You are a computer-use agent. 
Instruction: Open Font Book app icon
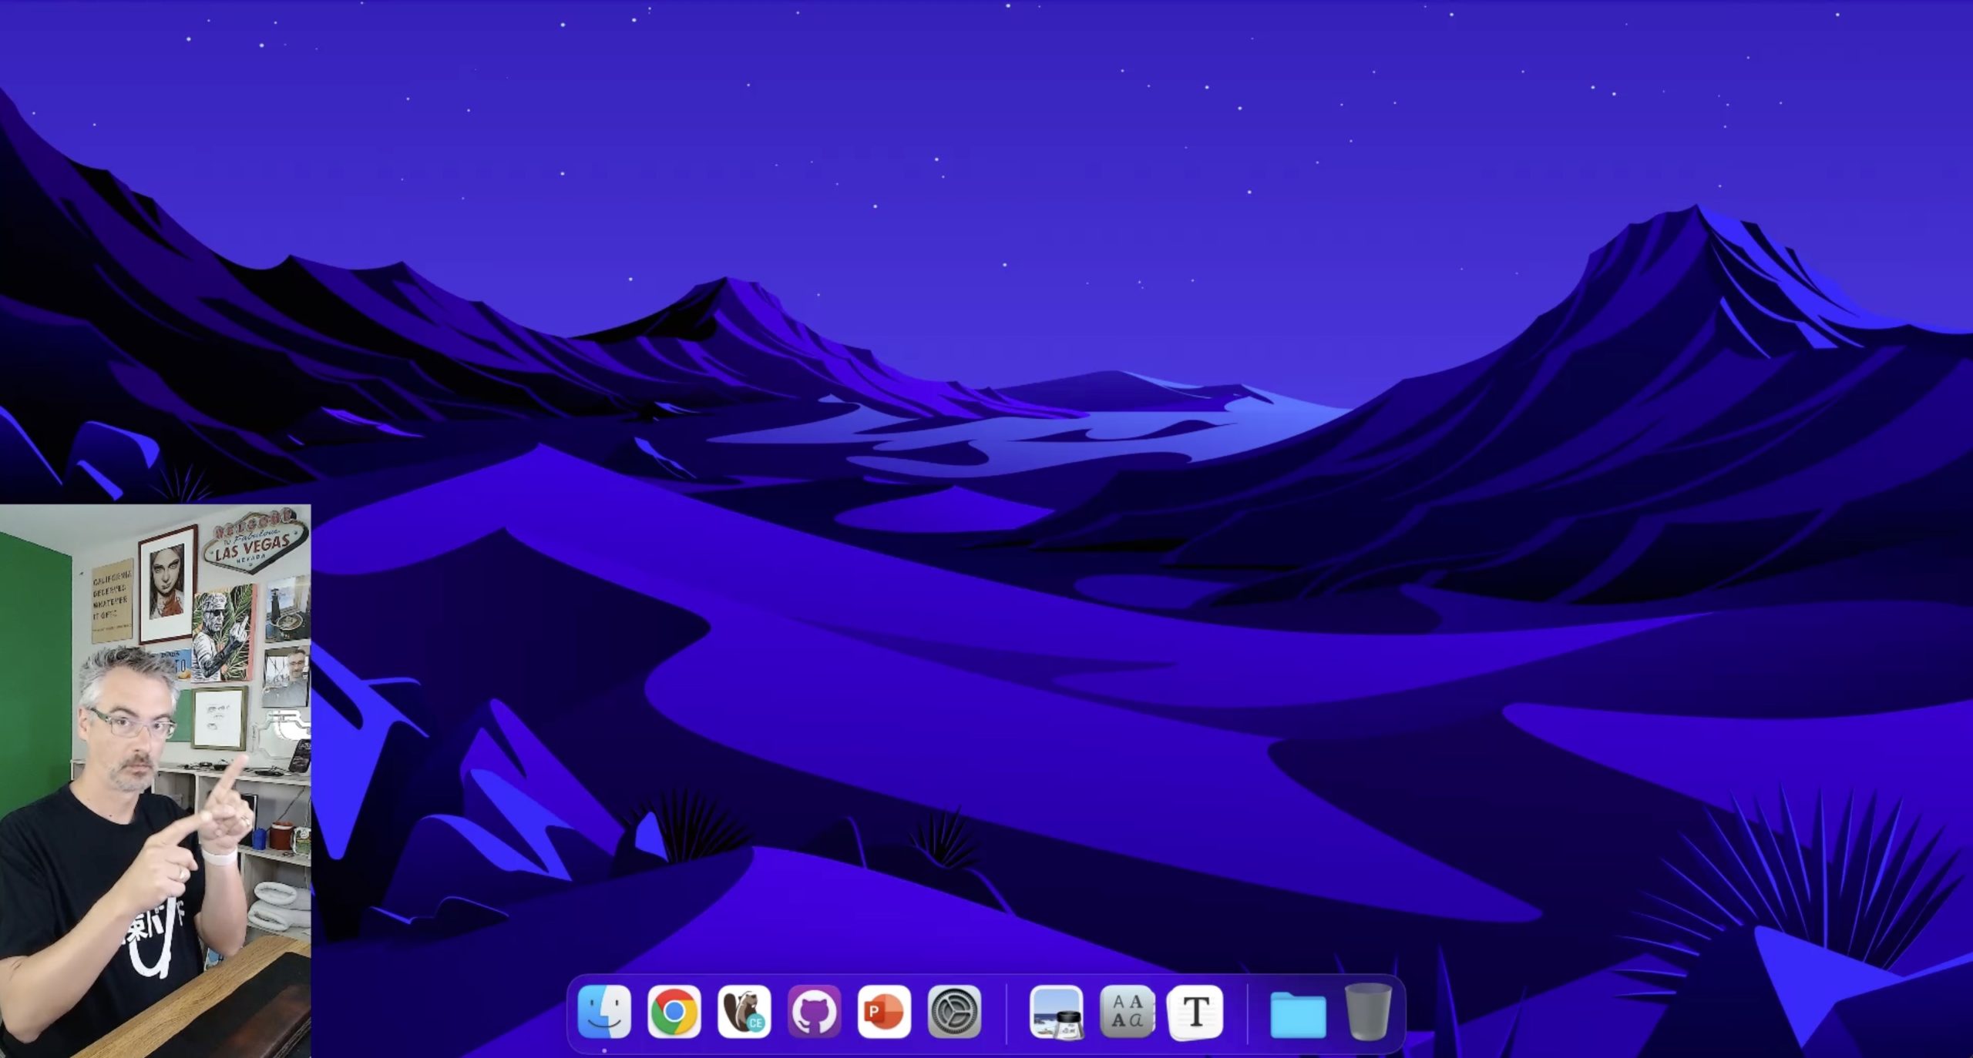(x=1127, y=1011)
